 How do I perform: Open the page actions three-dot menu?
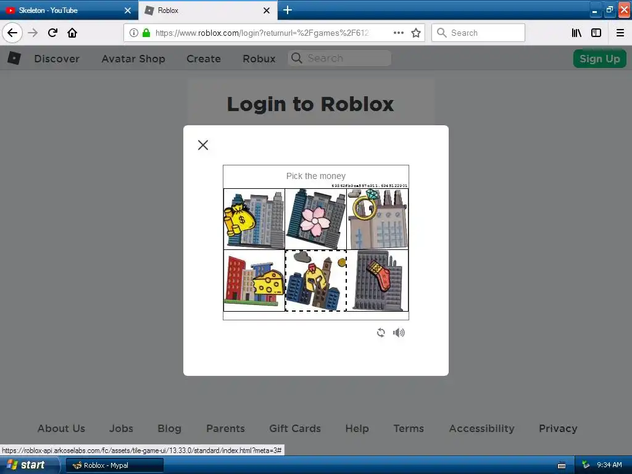coord(398,33)
